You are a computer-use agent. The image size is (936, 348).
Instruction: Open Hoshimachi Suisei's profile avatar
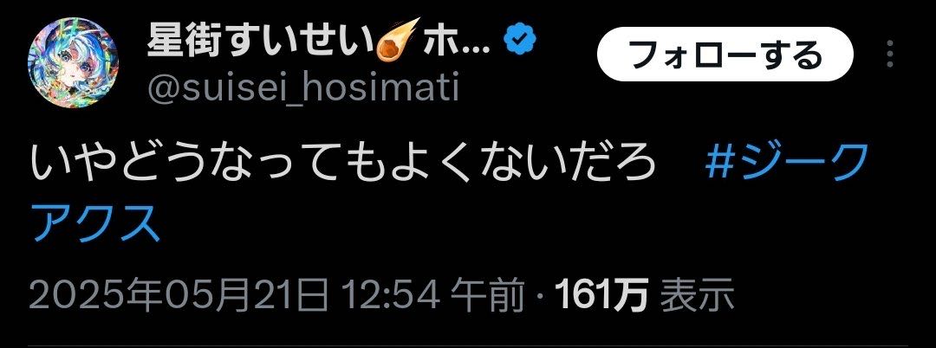74,63
